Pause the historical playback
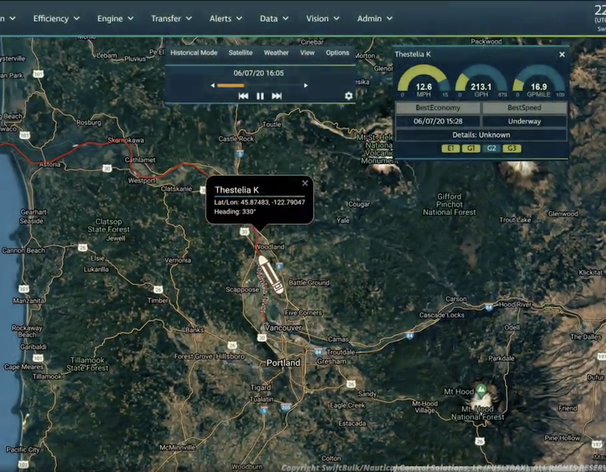 (260, 96)
